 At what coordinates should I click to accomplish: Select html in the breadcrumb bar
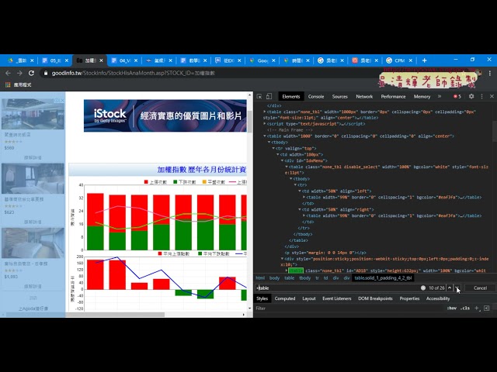[260, 278]
